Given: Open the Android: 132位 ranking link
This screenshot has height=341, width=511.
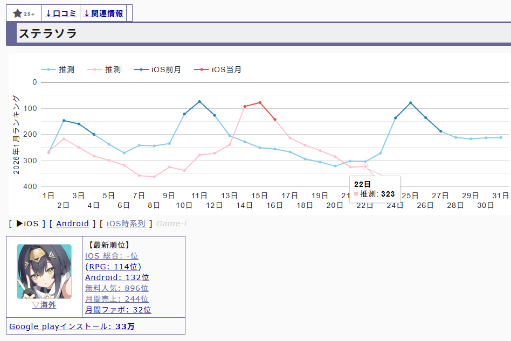Looking at the screenshot, I should [117, 277].
